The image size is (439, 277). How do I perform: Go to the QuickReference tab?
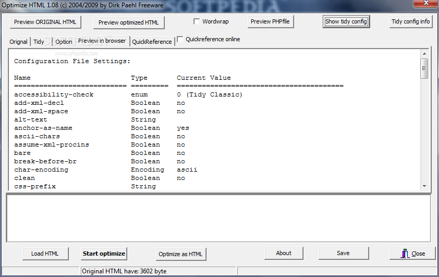pyautogui.click(x=152, y=42)
